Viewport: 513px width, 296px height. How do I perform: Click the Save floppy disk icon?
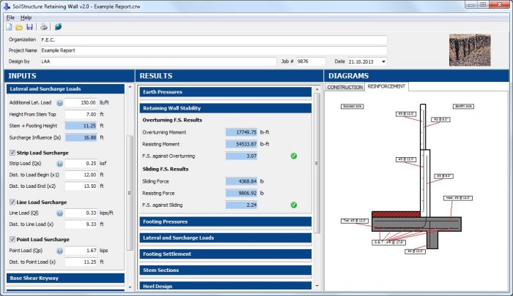[29, 26]
